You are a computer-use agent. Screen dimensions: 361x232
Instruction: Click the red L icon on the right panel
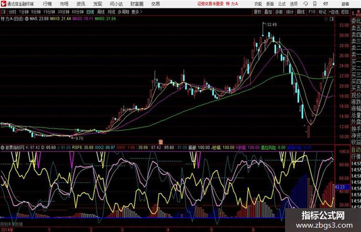point(353,14)
